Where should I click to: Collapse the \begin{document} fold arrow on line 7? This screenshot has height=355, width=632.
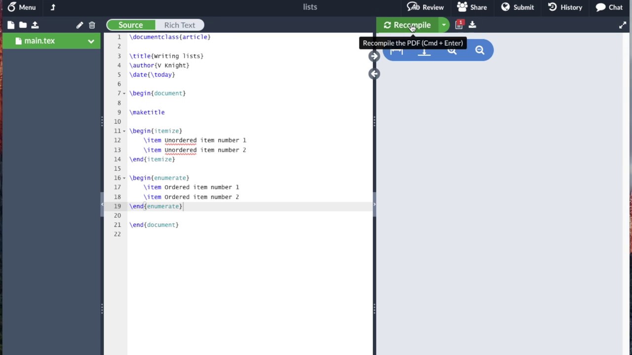[x=124, y=93]
